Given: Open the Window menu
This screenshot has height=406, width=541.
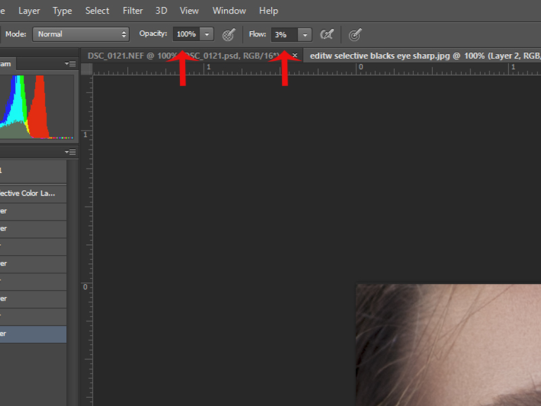Looking at the screenshot, I should (229, 11).
